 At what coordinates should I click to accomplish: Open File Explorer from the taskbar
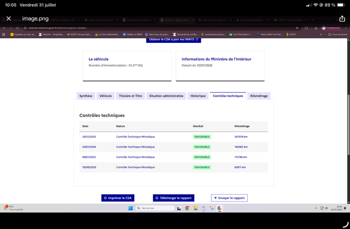point(196,208)
